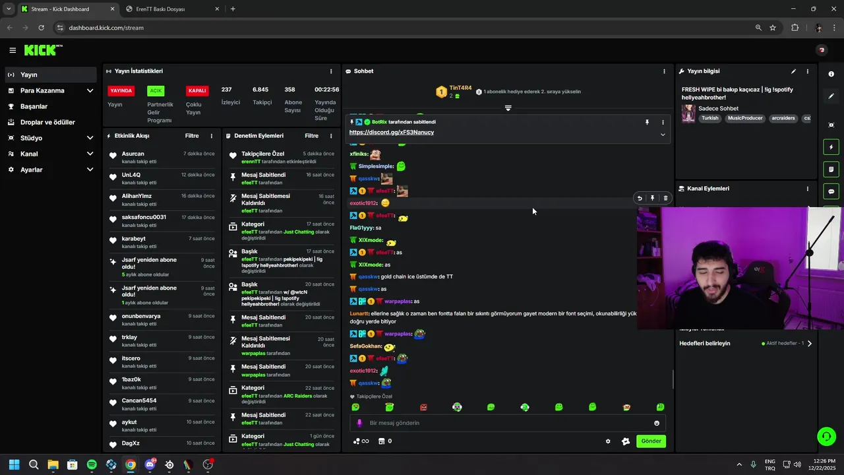Open Chrome tab search dropdown
The width and height of the screenshot is (844, 475).
(x=9, y=9)
